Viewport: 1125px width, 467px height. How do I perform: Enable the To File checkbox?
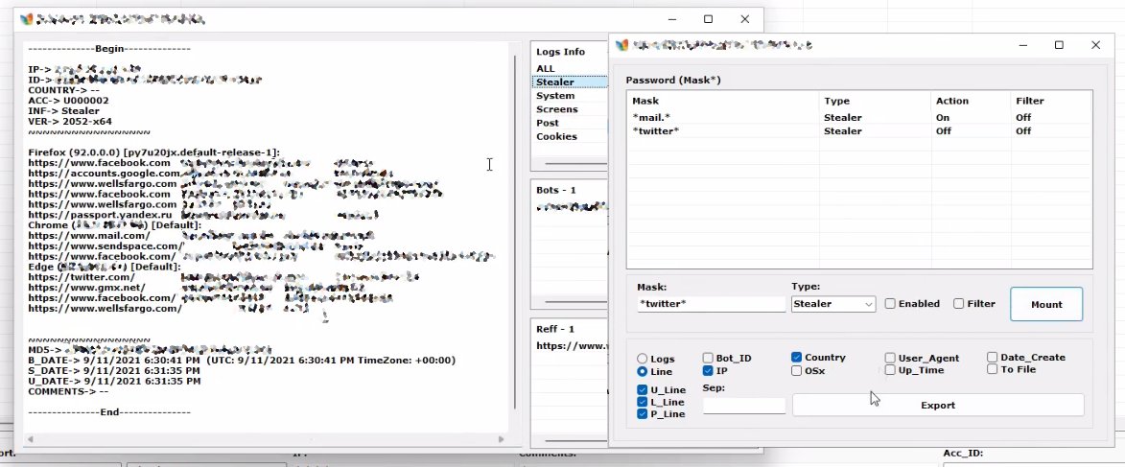(993, 369)
